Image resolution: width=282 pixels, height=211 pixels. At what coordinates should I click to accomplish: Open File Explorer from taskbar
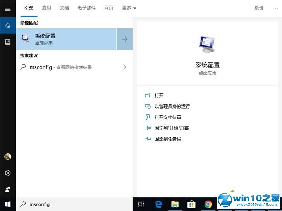click(x=175, y=204)
